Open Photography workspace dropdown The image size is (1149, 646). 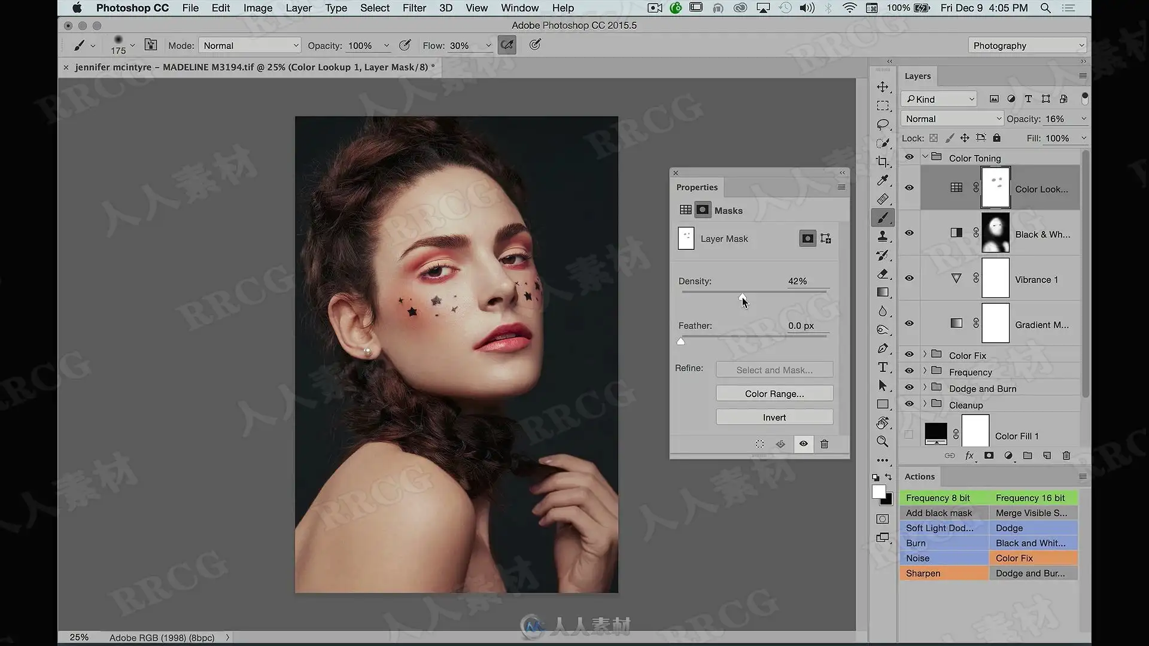click(1027, 45)
